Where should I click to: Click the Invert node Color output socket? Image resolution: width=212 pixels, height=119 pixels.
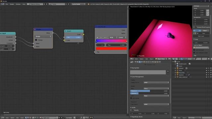click(x=83, y=34)
